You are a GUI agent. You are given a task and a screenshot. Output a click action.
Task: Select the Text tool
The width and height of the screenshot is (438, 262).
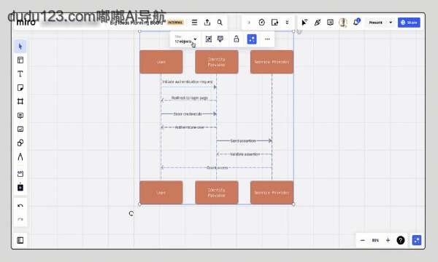[x=20, y=74]
